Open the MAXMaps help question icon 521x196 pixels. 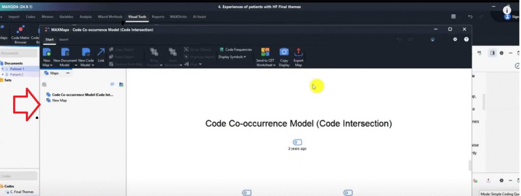467,39
